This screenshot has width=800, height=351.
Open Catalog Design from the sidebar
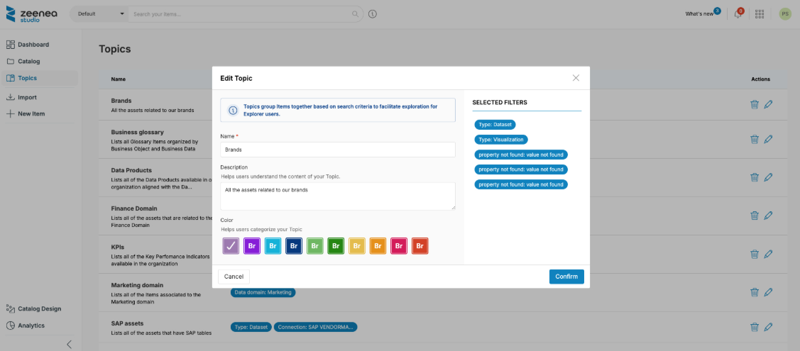(x=39, y=308)
